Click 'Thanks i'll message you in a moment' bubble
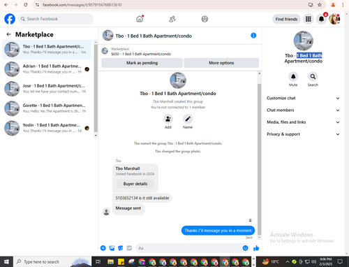The height and width of the screenshot is (267, 349). tap(218, 231)
